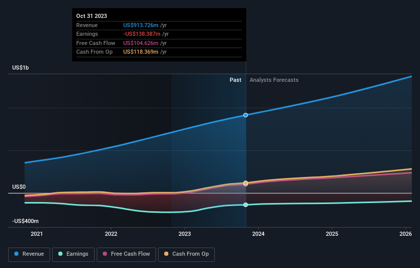The image size is (420, 268).
Task: Click the US$1b y-axis label
Action: click(x=20, y=68)
